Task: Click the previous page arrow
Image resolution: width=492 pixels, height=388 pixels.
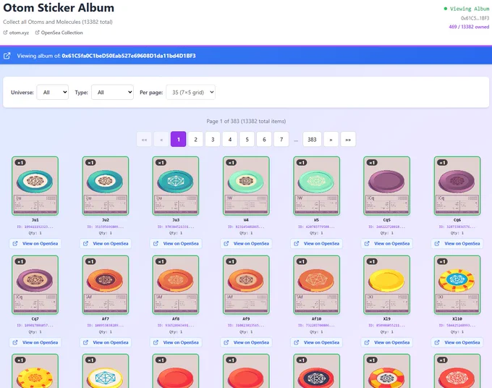Action: coord(161,140)
